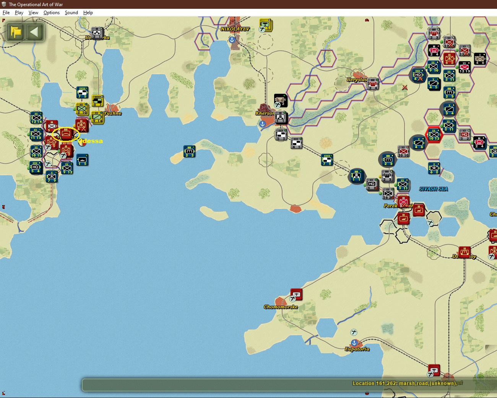
Task: Select the red unit at Dzhankoy
Action: [465, 252]
